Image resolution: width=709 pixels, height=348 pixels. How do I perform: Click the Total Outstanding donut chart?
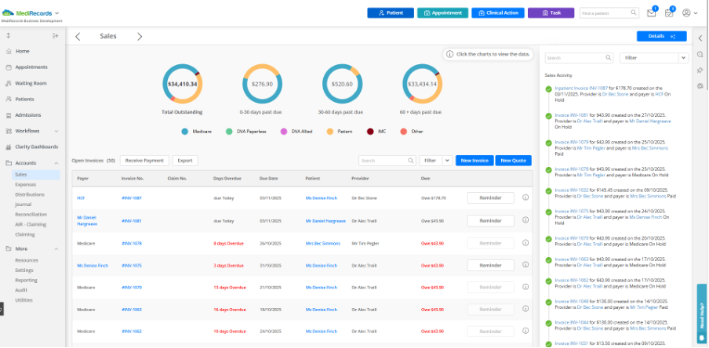pyautogui.click(x=183, y=84)
